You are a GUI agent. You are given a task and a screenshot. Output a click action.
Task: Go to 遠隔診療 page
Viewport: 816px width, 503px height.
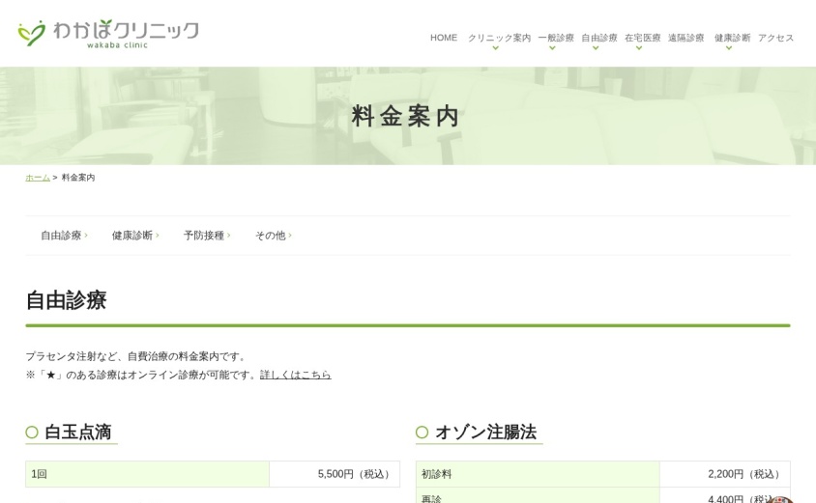[x=685, y=38]
